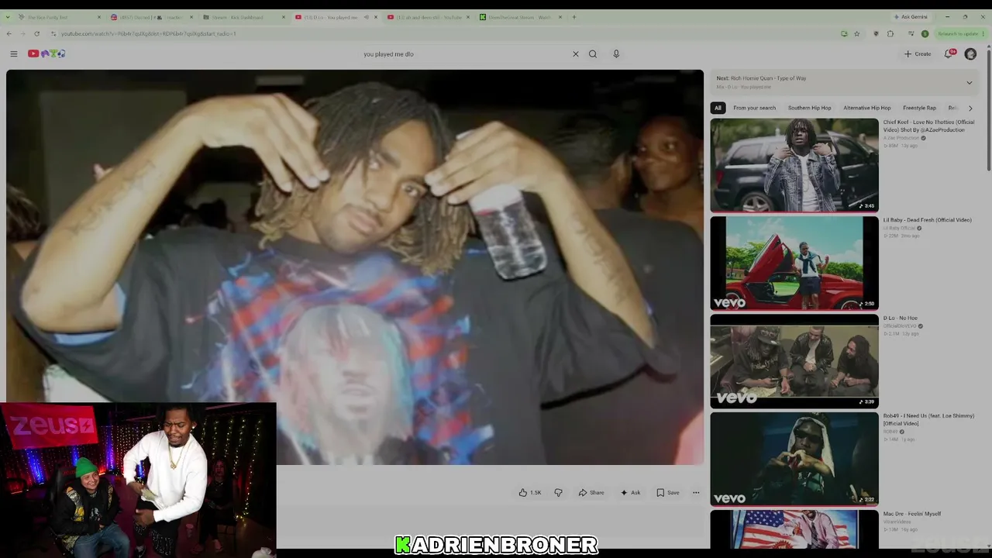Open D-Lo - No Hoe video title
This screenshot has height=558, width=992.
[x=900, y=318]
